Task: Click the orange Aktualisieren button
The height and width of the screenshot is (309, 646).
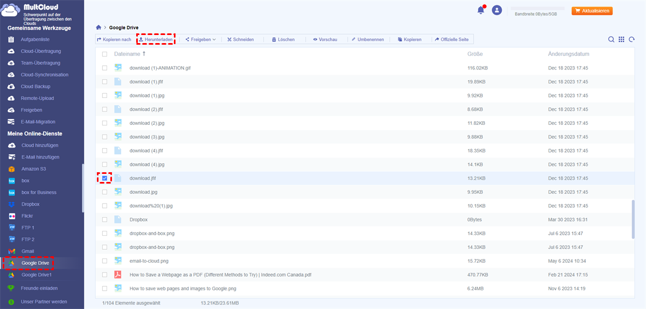Action: coord(592,11)
